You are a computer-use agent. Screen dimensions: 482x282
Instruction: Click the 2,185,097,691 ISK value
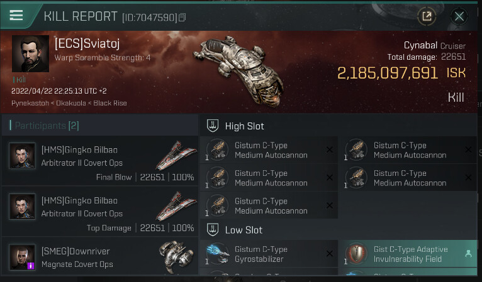[388, 73]
